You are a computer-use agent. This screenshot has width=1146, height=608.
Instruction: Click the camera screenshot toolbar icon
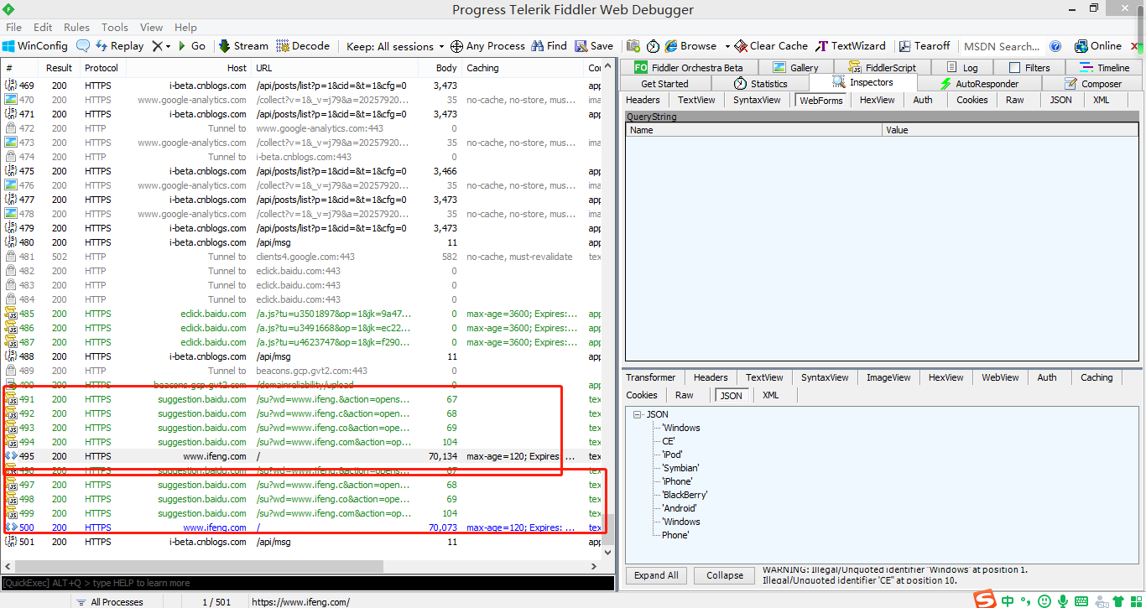pyautogui.click(x=633, y=46)
